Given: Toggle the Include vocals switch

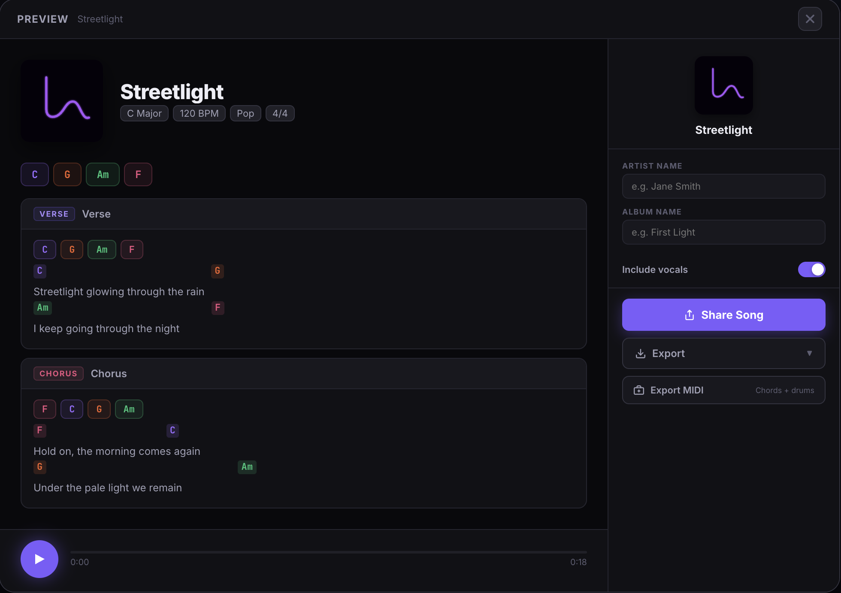Looking at the screenshot, I should pyautogui.click(x=811, y=269).
